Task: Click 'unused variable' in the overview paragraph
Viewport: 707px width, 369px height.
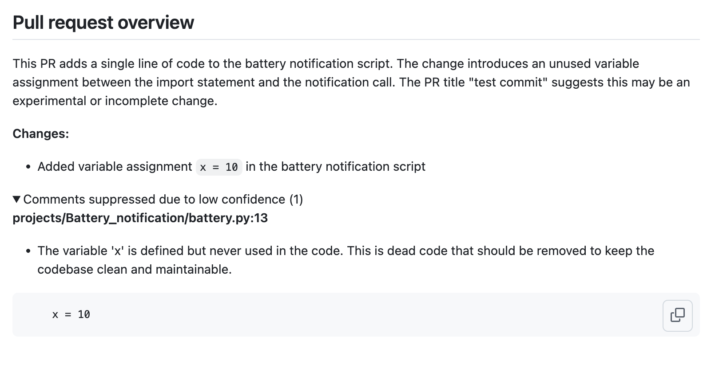Action: point(594,64)
